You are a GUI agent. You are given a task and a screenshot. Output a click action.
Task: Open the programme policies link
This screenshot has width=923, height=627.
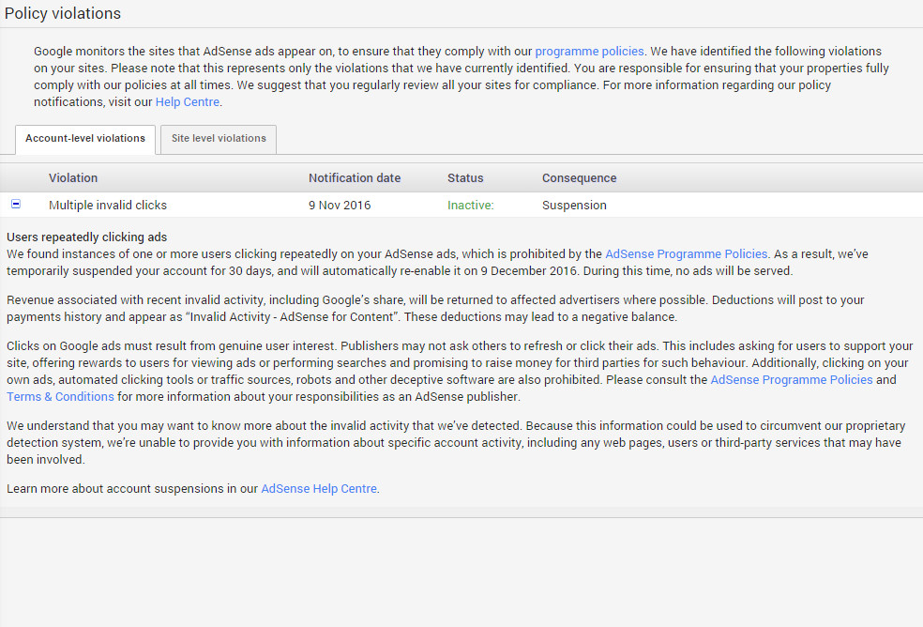click(x=589, y=52)
